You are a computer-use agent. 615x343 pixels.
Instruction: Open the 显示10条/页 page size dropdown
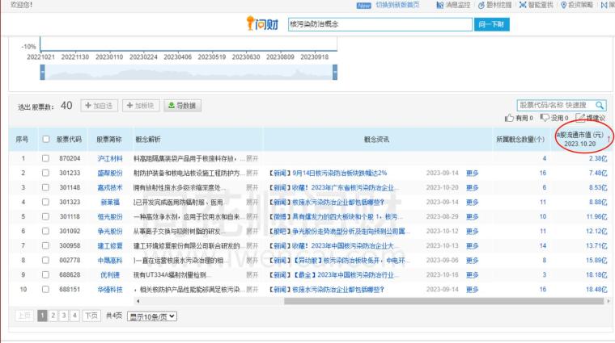pos(154,316)
